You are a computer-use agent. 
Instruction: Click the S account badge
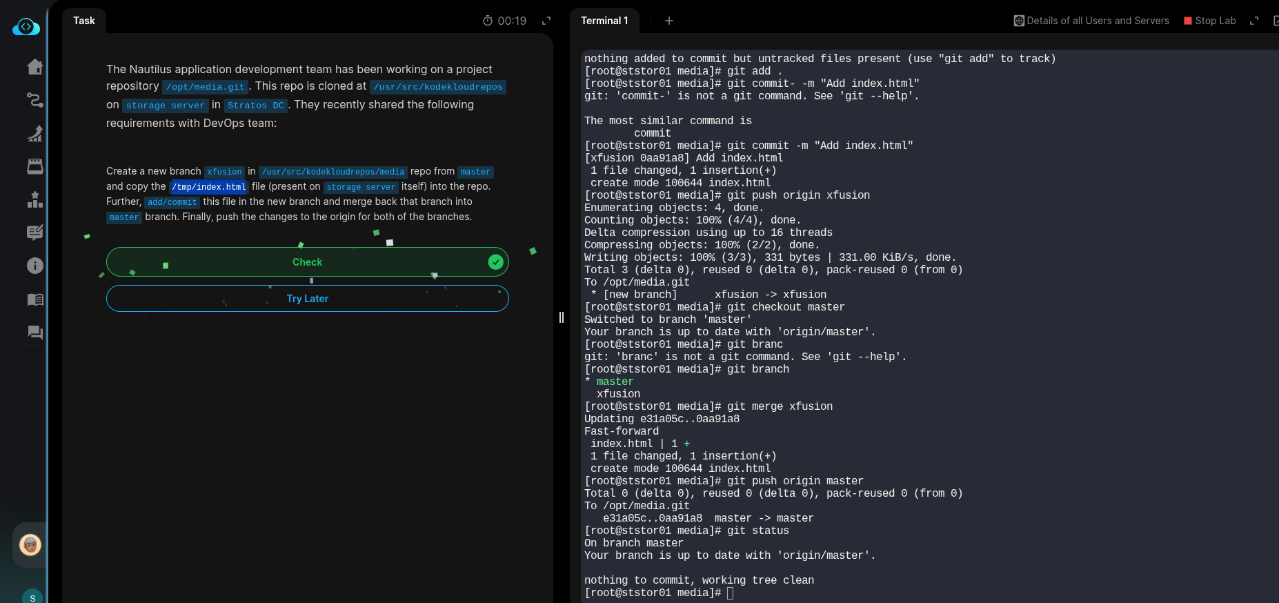tap(32, 597)
